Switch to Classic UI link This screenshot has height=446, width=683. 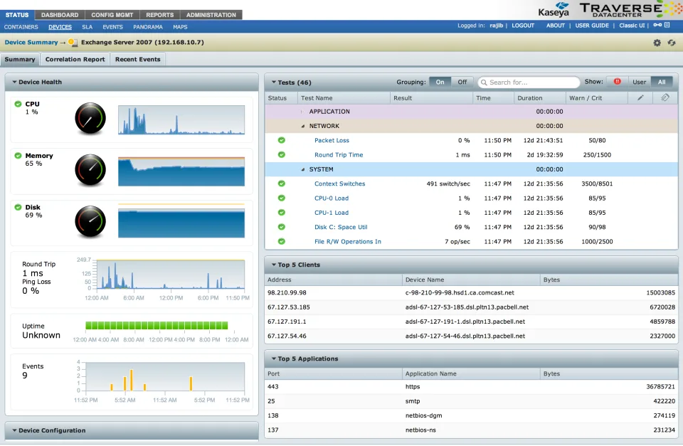(x=632, y=26)
